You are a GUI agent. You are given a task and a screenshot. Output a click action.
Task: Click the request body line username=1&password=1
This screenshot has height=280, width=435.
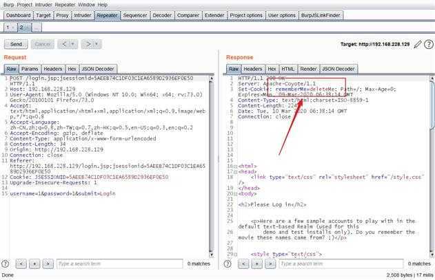[63, 193]
